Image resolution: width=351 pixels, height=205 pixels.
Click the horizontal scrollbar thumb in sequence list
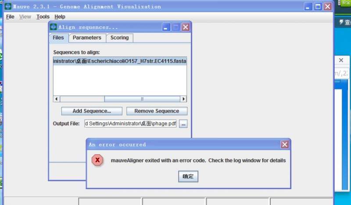(x=142, y=99)
